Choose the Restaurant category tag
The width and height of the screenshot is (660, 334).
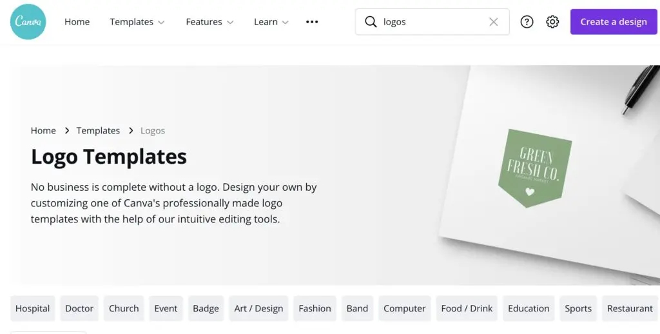click(x=630, y=308)
